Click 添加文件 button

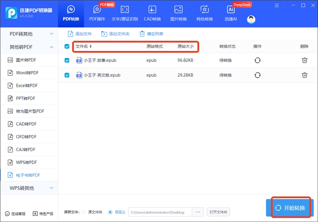80,34
